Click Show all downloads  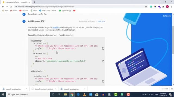(x=164, y=89)
